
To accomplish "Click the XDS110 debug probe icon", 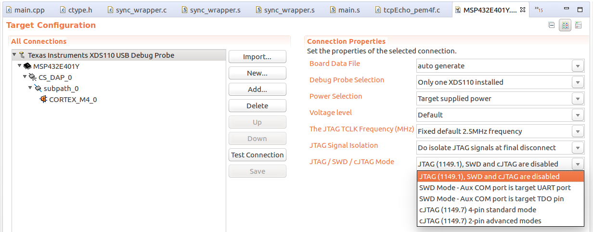I will [22, 55].
